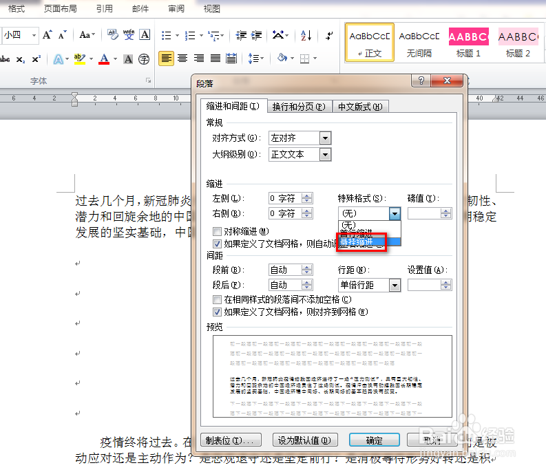Image resolution: width=546 pixels, height=472 pixels.
Task: Open the 大纲级别 dropdown
Action: (x=325, y=155)
